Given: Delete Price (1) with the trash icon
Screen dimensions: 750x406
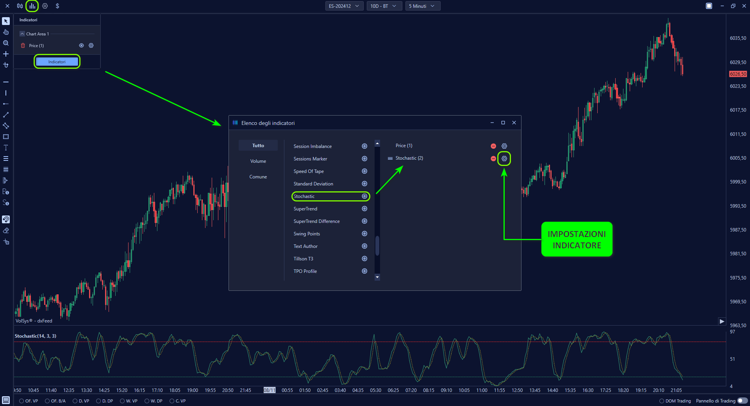Looking at the screenshot, I should click(23, 46).
